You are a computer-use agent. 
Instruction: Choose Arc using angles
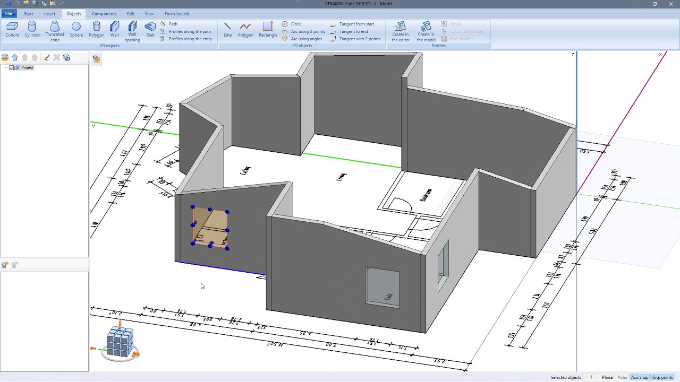click(x=302, y=39)
